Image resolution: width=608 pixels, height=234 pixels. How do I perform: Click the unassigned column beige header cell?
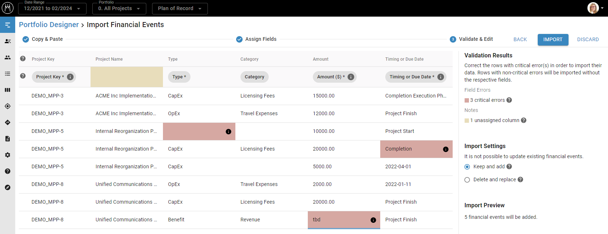[x=126, y=77]
